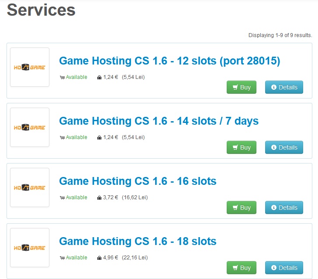This screenshot has width=318, height=279.
Task: Click the cart icon beside Available in 18 slots row
Action: [62, 258]
